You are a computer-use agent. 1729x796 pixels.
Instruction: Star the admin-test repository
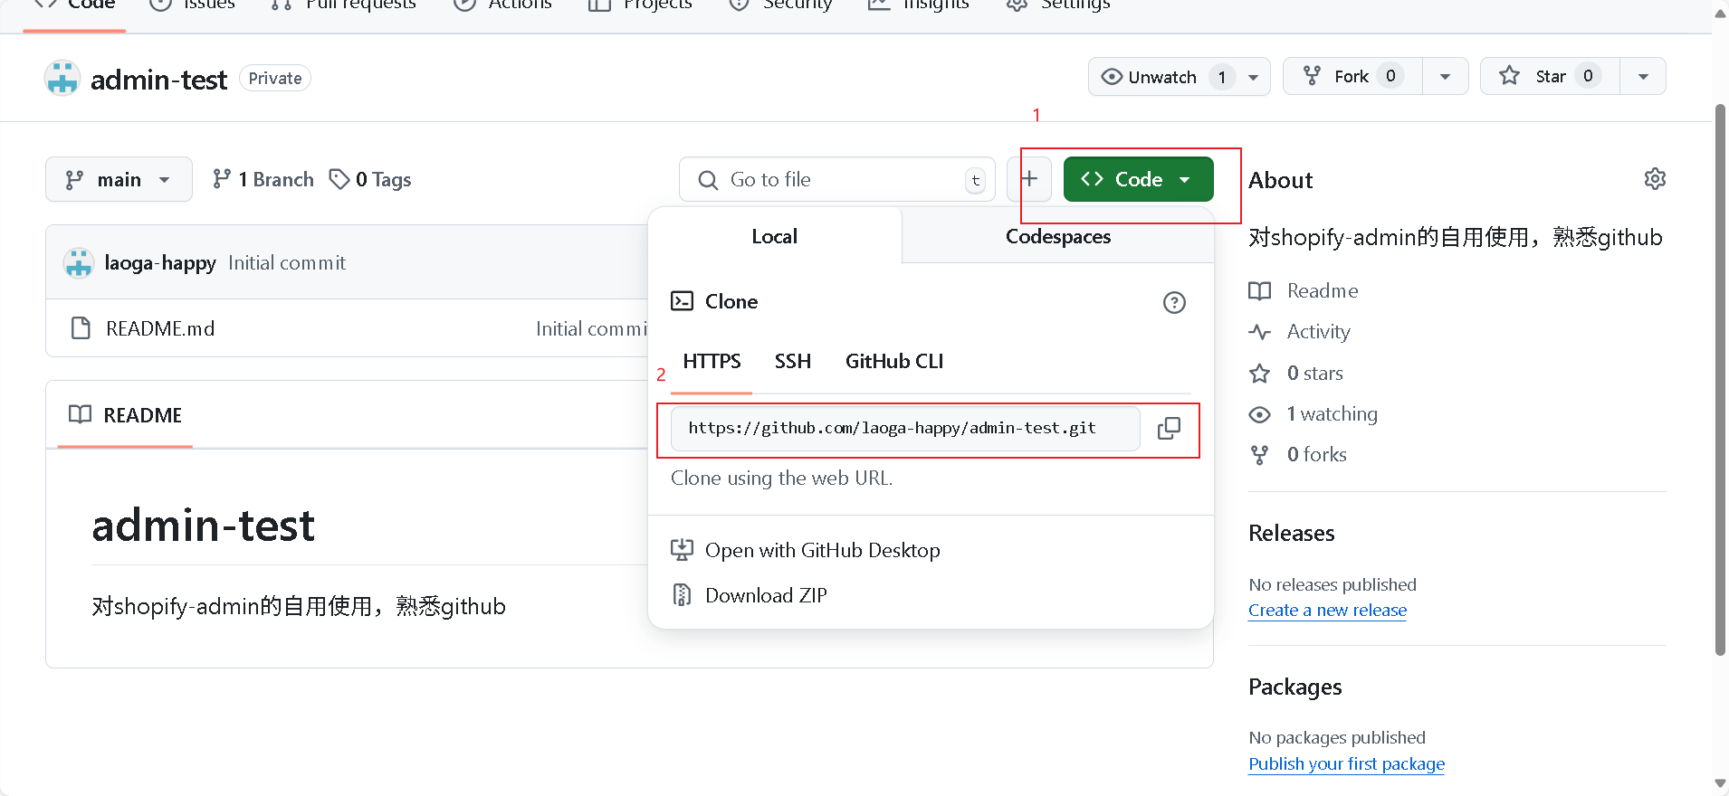pos(1550,77)
